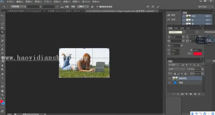Commit the crop with the checkmark icon
This screenshot has height=115, width=215.
158,7
